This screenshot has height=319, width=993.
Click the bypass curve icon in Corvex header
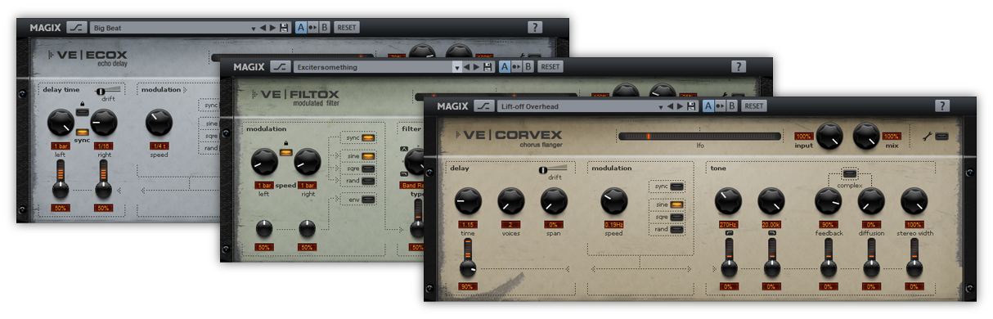tap(485, 106)
